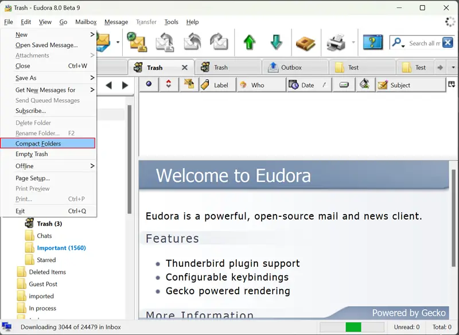The height and width of the screenshot is (335, 459).
Task: Open the Tools menu
Action: [x=171, y=22]
